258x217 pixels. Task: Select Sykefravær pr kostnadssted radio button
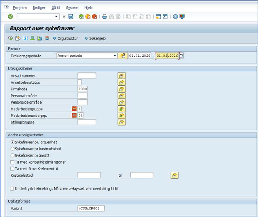coord(12,149)
